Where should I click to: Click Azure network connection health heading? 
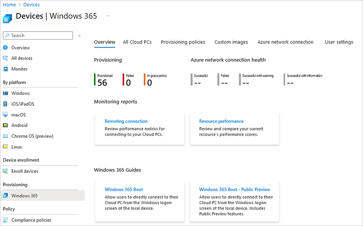coord(228,60)
